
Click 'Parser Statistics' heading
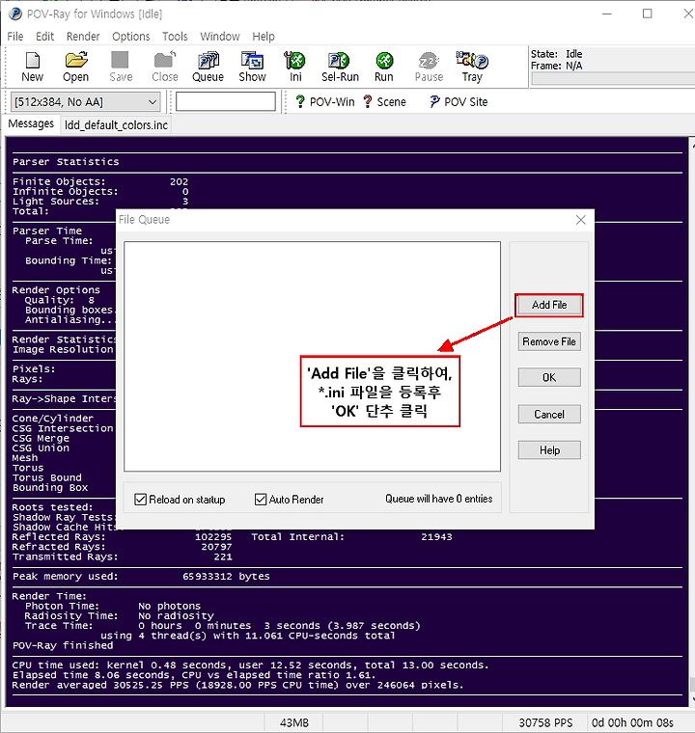click(x=66, y=162)
